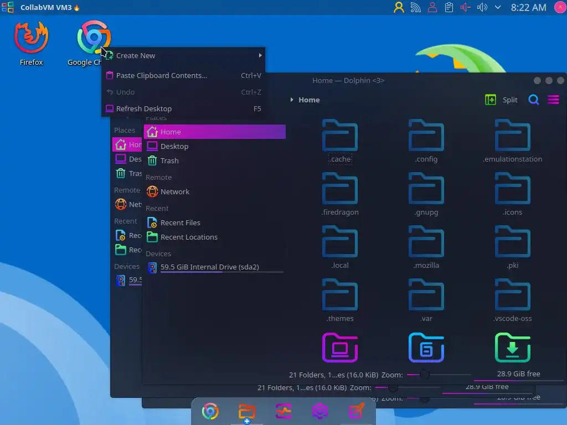
Task: Select Trash in front Places panel
Action: 215,161
